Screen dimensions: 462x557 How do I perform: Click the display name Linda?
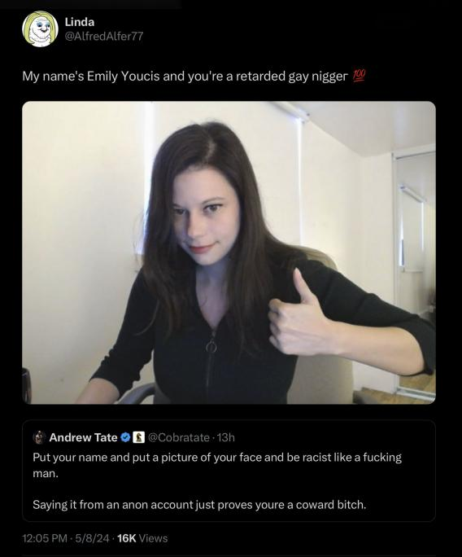[80, 22]
